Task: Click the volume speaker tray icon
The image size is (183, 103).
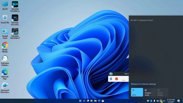Action: point(164,101)
